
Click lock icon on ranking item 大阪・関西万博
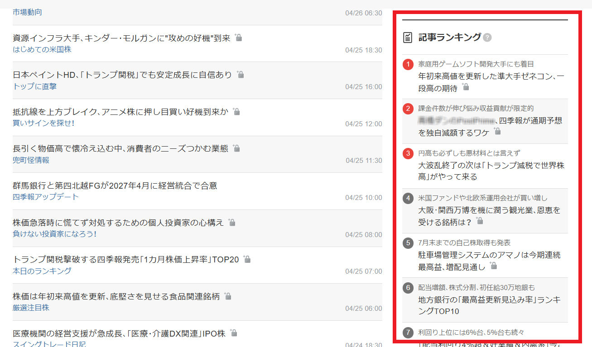[x=479, y=220]
